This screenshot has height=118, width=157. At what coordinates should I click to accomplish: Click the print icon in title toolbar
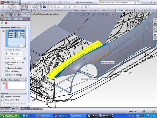[x=43, y=2]
